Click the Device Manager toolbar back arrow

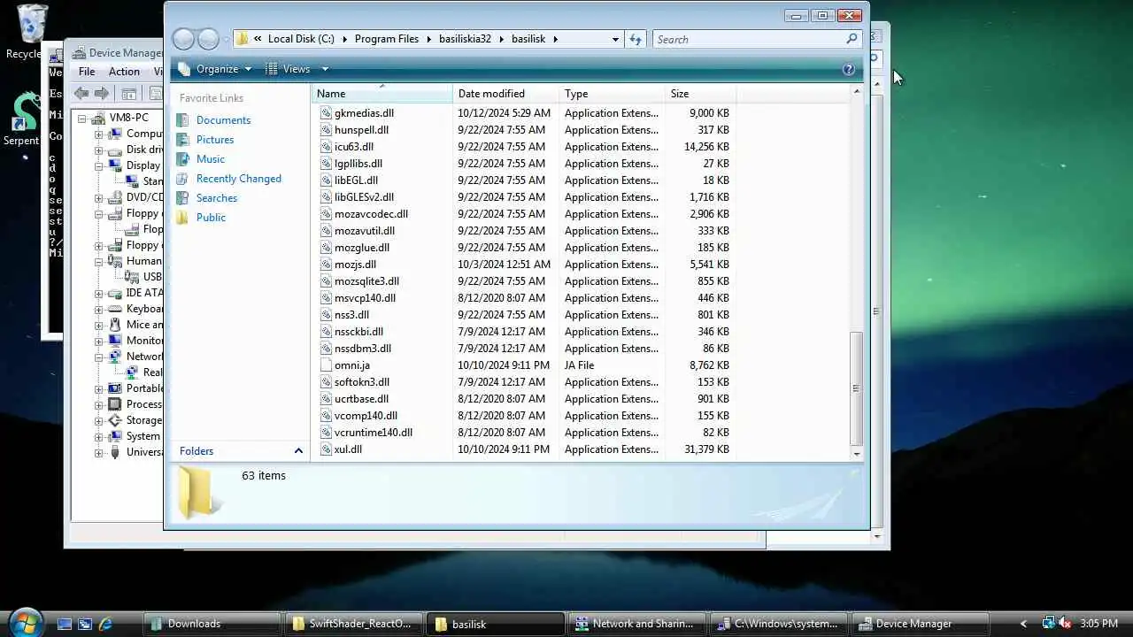[81, 93]
